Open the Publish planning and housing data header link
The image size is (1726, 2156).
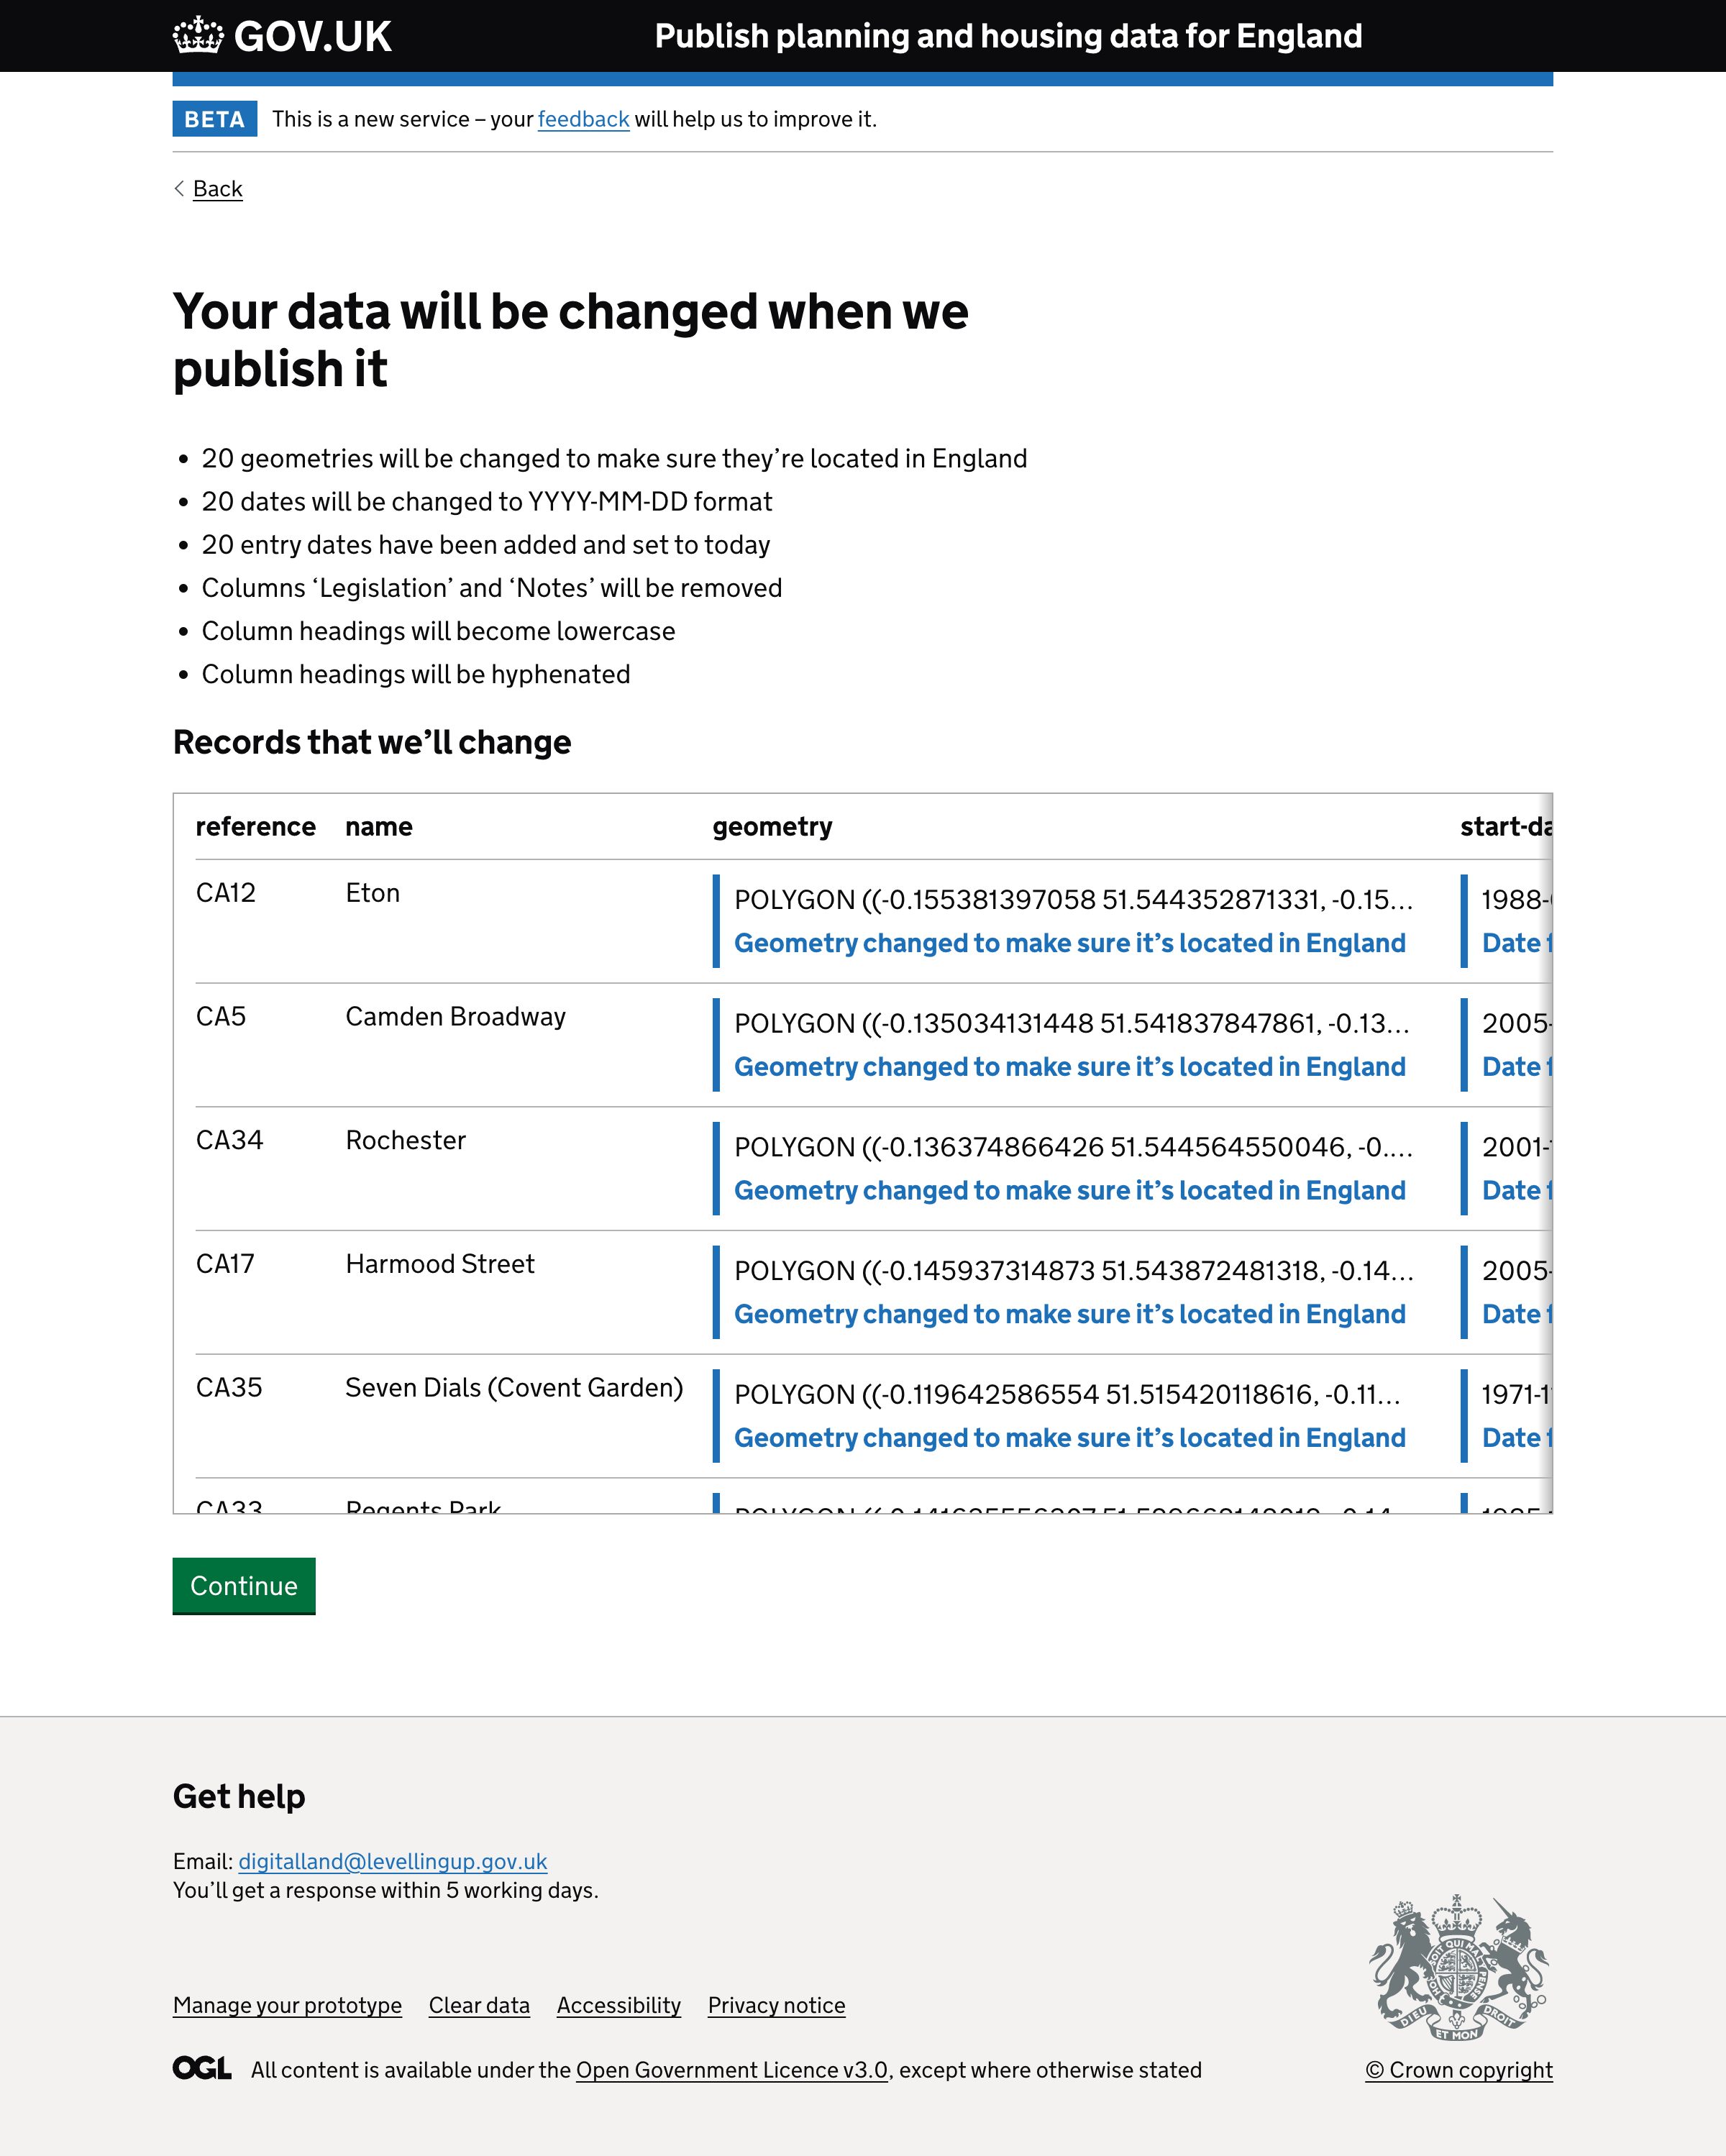[x=1007, y=36]
